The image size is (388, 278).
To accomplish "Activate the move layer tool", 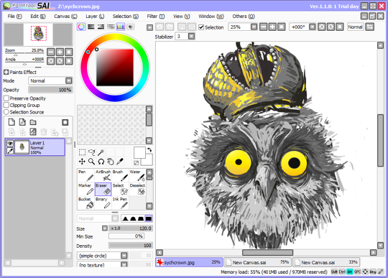I will pos(82,162).
